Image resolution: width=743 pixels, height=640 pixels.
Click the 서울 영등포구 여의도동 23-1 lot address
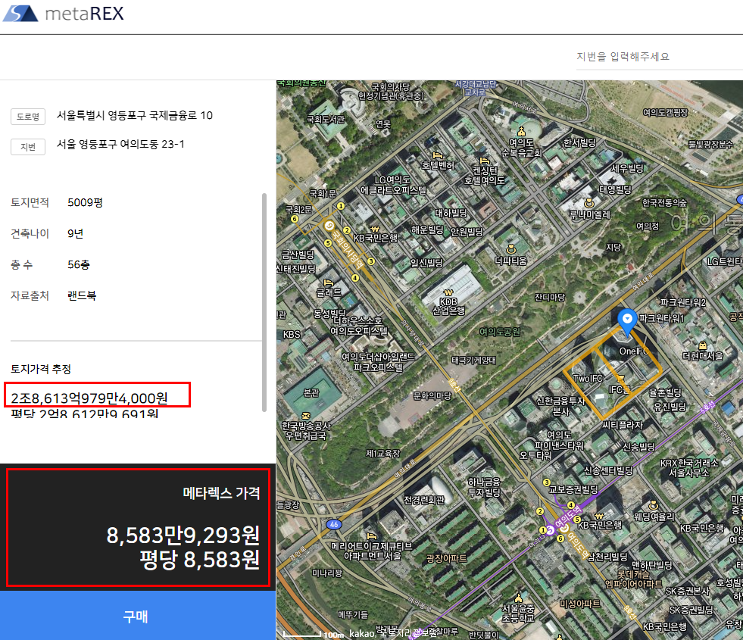(120, 145)
